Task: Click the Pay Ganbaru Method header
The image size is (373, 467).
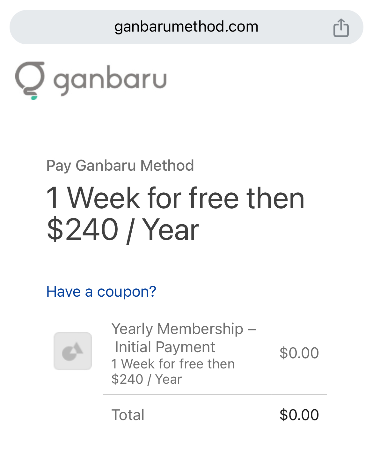Action: click(x=120, y=165)
